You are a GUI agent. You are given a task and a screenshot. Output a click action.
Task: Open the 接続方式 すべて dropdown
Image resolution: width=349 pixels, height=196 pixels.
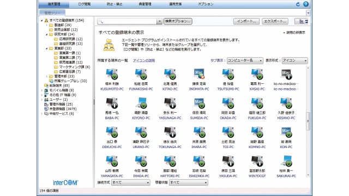(x=131, y=182)
